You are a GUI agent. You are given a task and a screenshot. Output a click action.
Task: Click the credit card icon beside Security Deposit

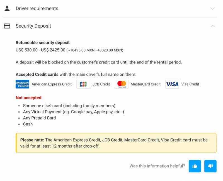7,26
